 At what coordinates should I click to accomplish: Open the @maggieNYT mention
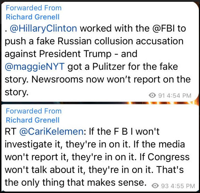[35, 67]
